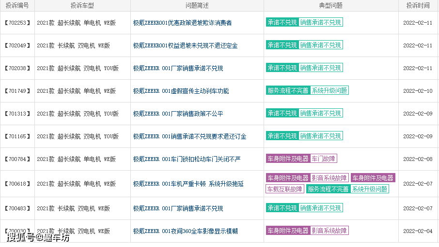Select complaint number 【700784】
439x247 pixels.
tap(17, 159)
